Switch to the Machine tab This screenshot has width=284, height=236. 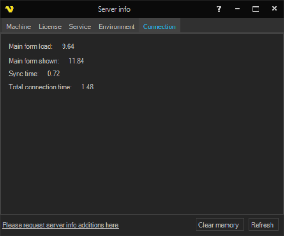click(x=19, y=26)
